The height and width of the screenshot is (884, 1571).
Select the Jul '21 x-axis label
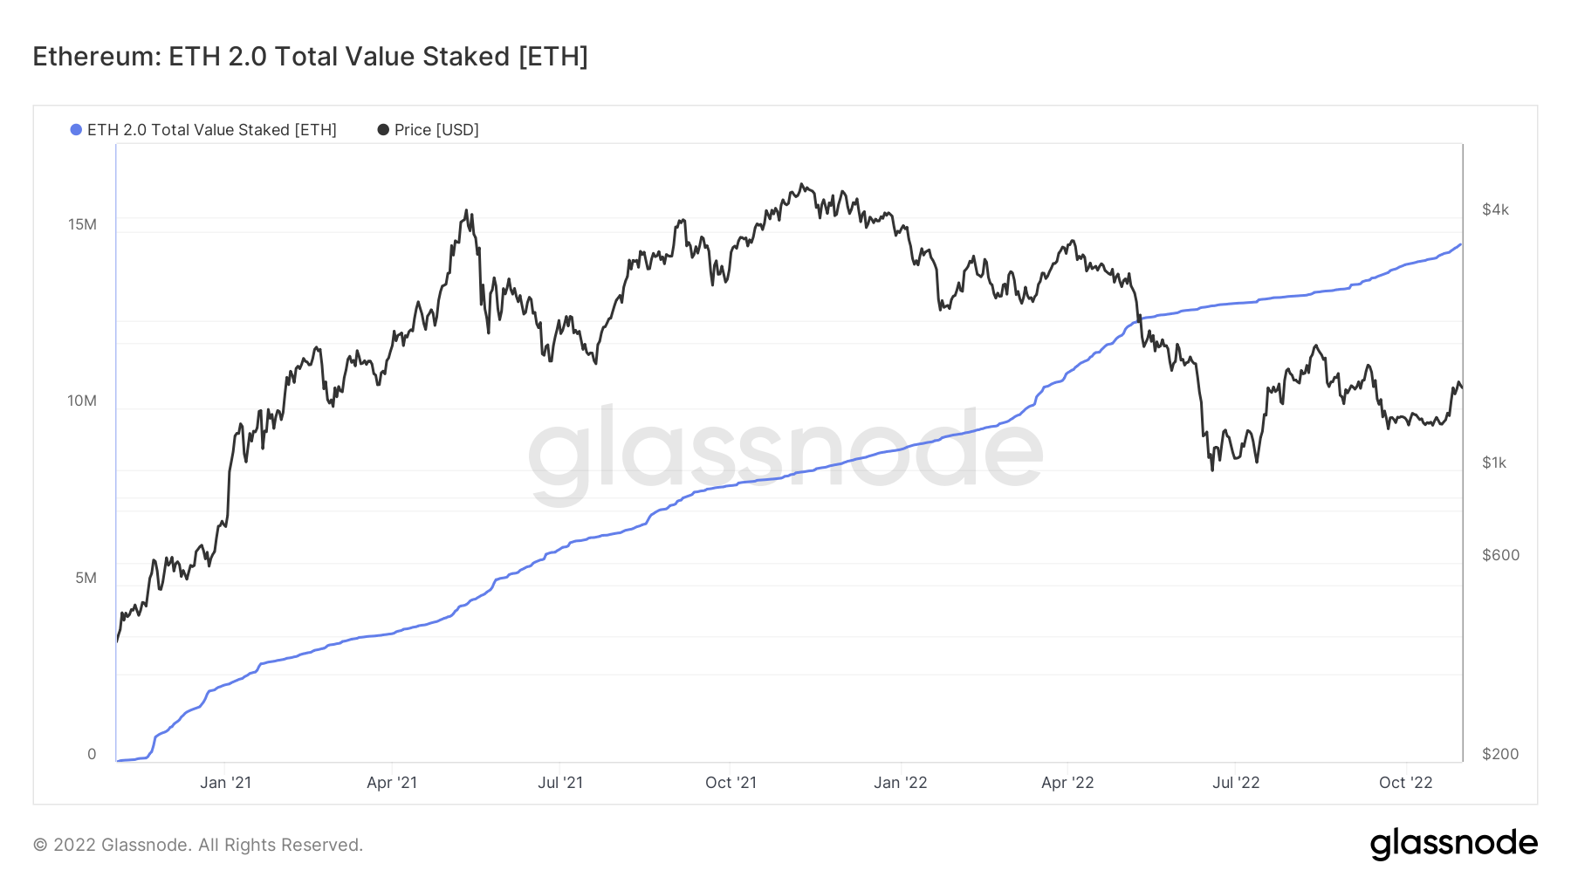click(x=560, y=783)
